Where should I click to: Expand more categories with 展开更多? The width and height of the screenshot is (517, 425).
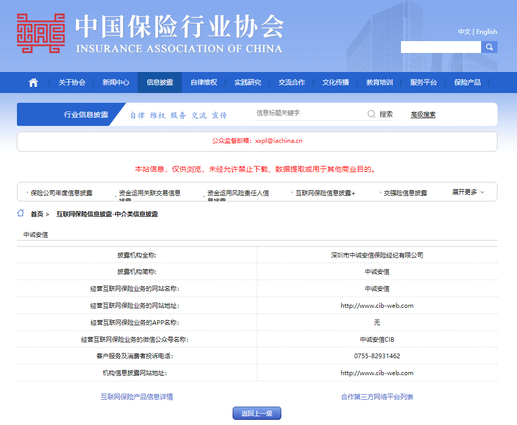click(468, 192)
